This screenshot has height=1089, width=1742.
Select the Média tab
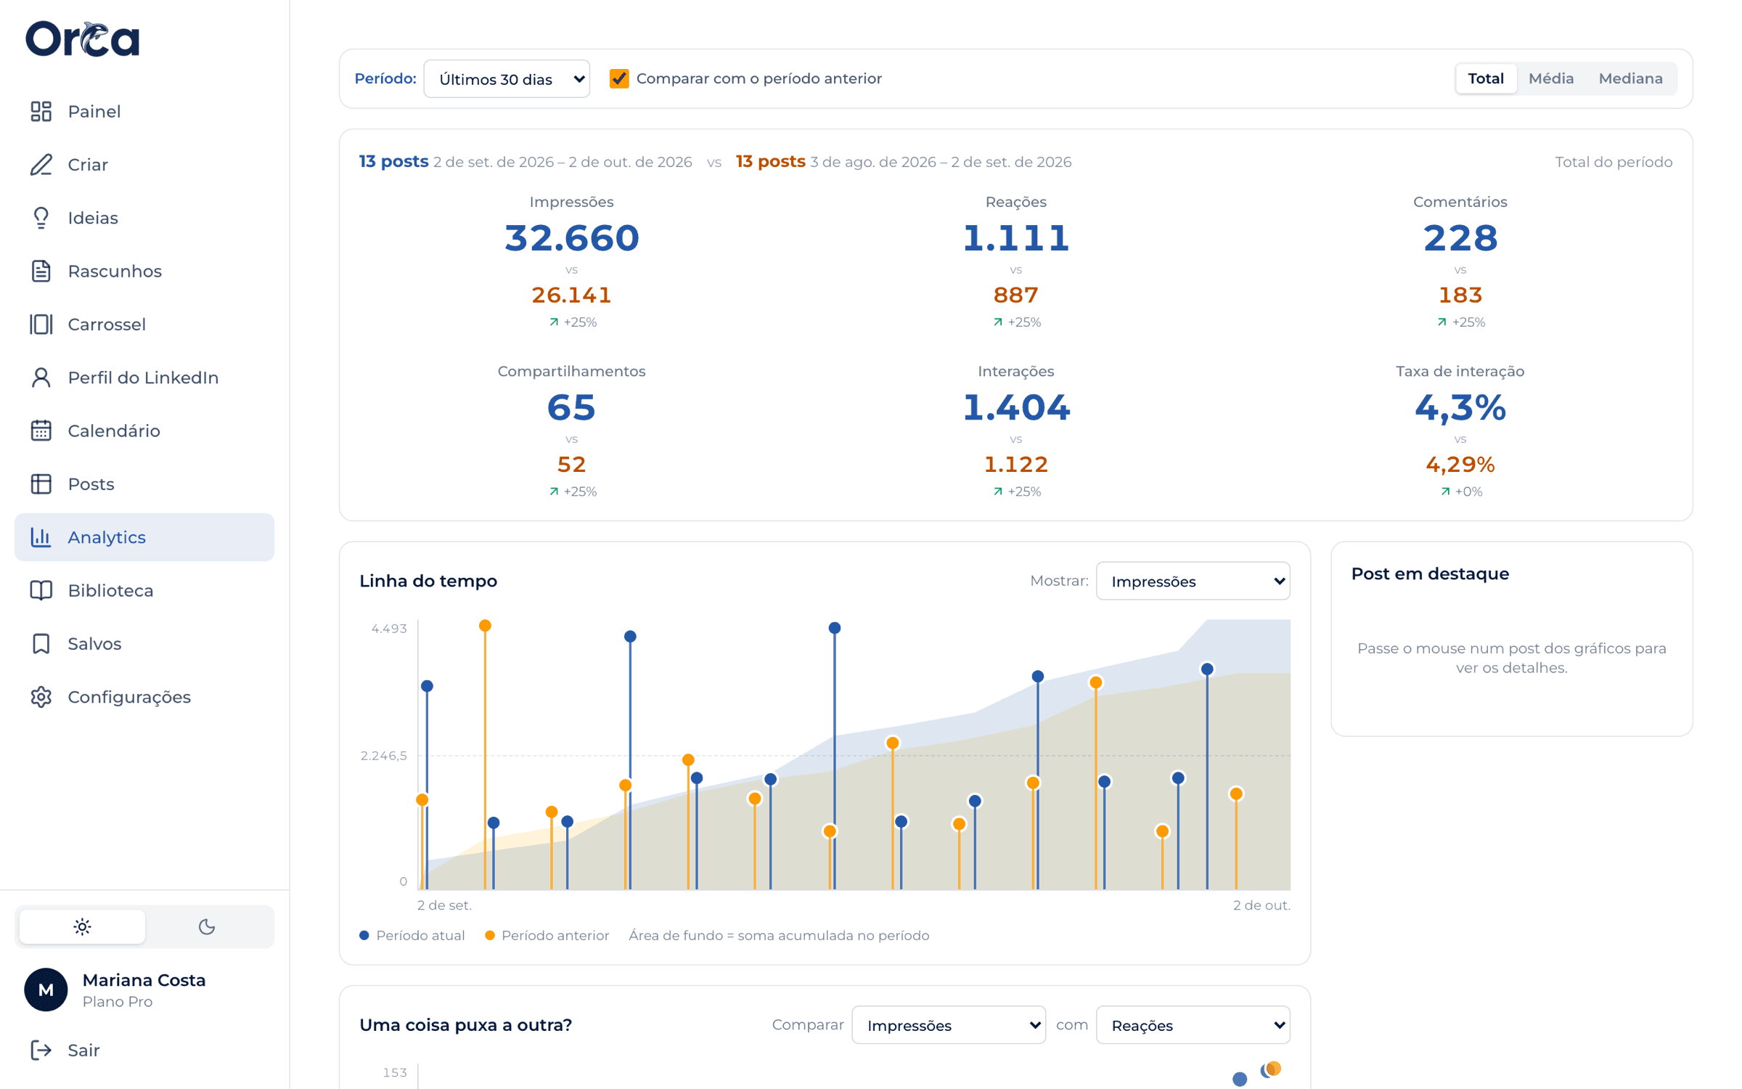[1551, 78]
